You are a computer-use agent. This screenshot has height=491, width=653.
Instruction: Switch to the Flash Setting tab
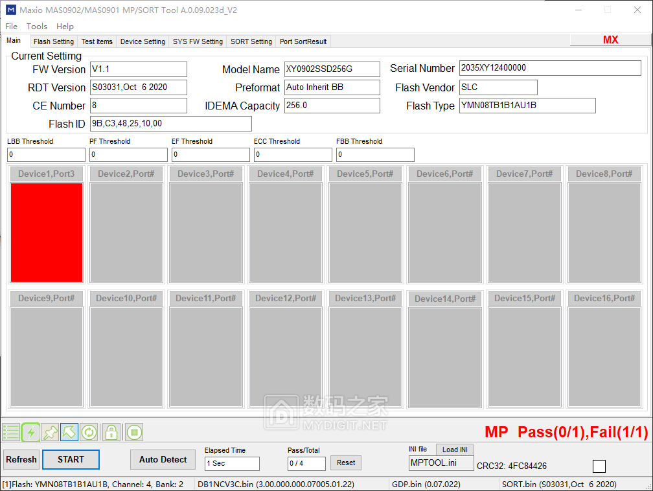pyautogui.click(x=54, y=41)
